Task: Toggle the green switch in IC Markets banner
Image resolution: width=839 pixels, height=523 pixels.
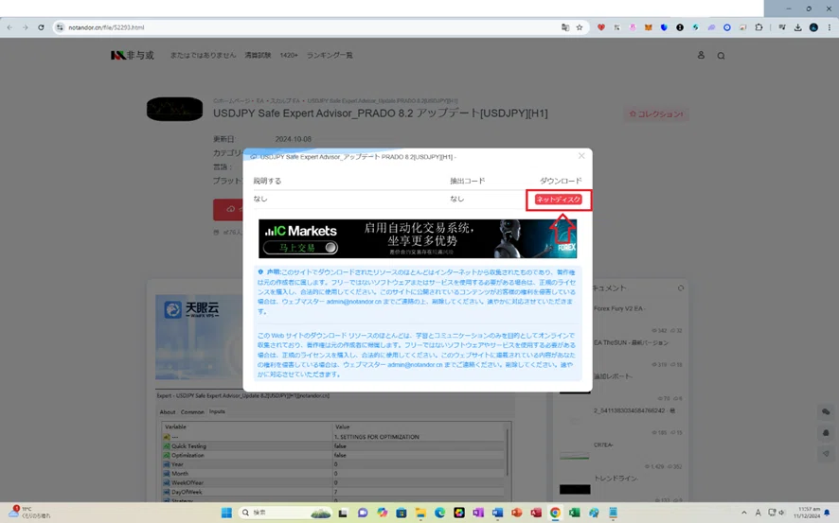Action: (x=301, y=248)
